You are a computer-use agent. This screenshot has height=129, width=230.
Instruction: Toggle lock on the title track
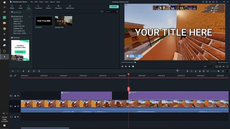[x=15, y=96]
